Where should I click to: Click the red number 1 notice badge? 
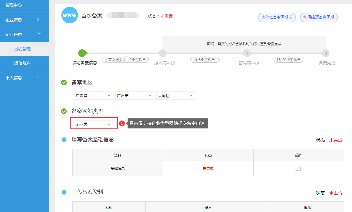[x=122, y=123]
